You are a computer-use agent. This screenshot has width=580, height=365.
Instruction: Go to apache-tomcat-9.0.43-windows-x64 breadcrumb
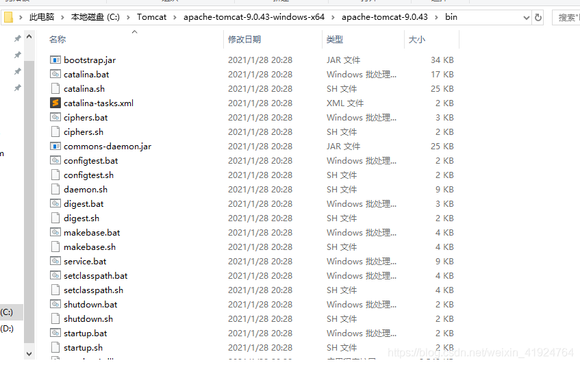coord(254,17)
